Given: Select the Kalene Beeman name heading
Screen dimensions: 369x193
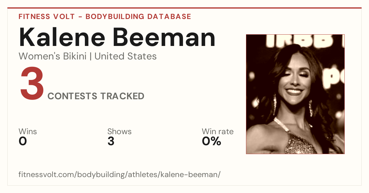Looking at the screenshot, I should pos(117,37).
